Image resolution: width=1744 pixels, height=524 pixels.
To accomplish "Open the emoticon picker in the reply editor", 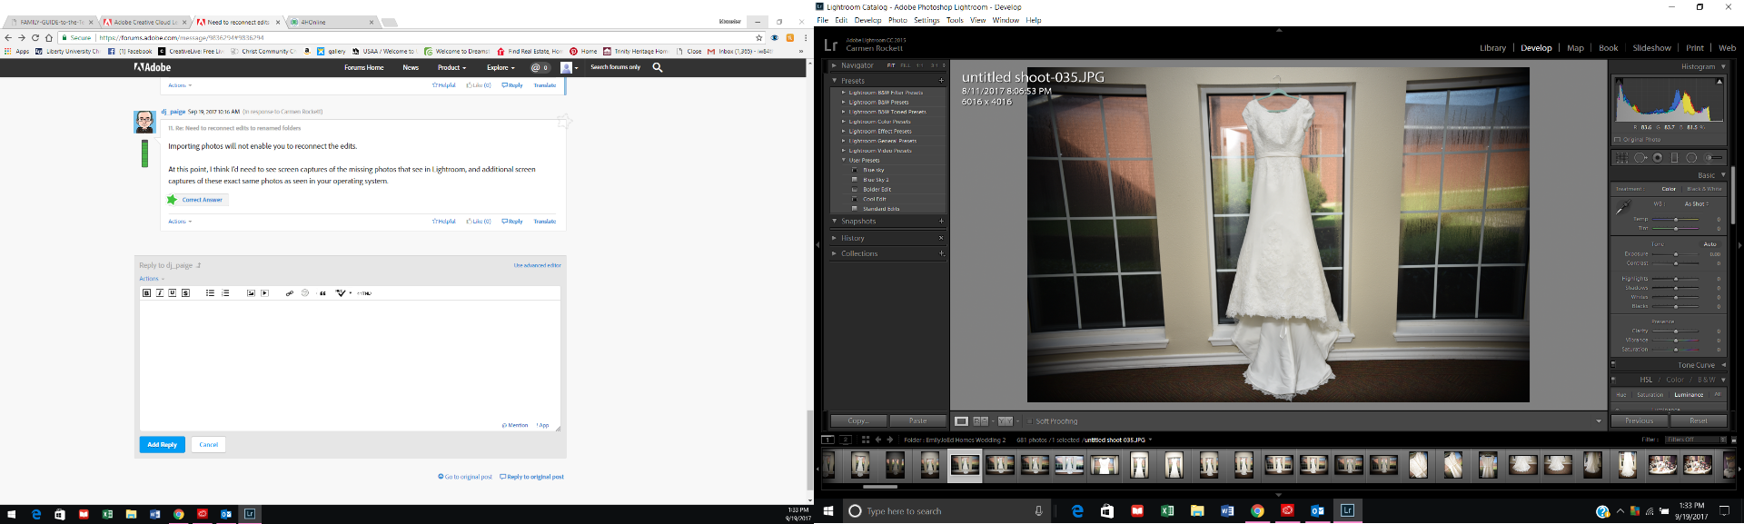I will (305, 293).
